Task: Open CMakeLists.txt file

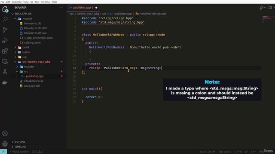Action: (x=34, y=81)
